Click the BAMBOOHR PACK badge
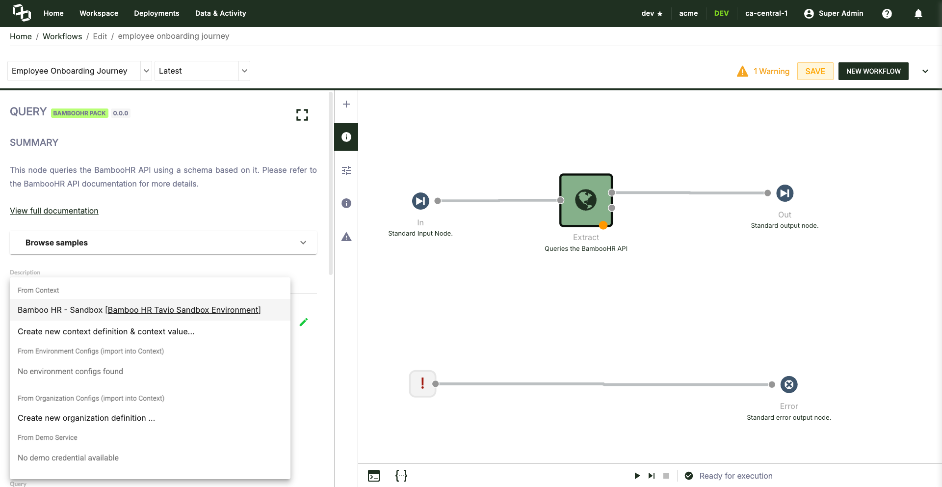The height and width of the screenshot is (487, 942). [x=79, y=113]
